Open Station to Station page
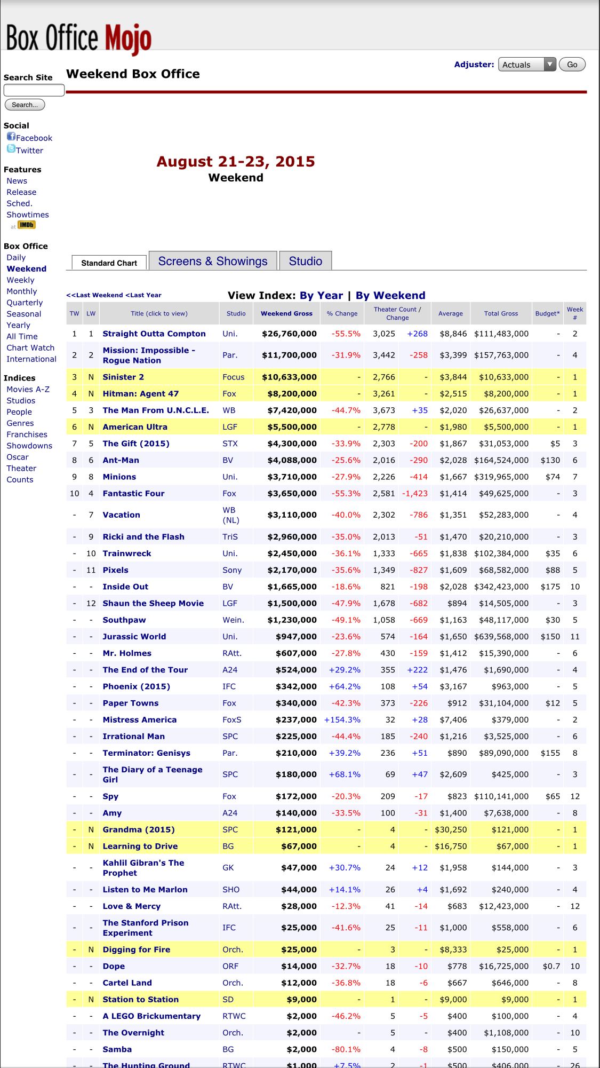 click(x=141, y=1000)
